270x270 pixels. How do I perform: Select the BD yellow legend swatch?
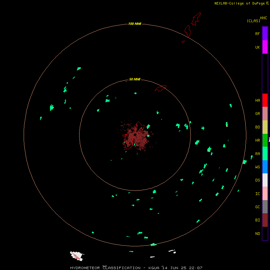coord(265,127)
